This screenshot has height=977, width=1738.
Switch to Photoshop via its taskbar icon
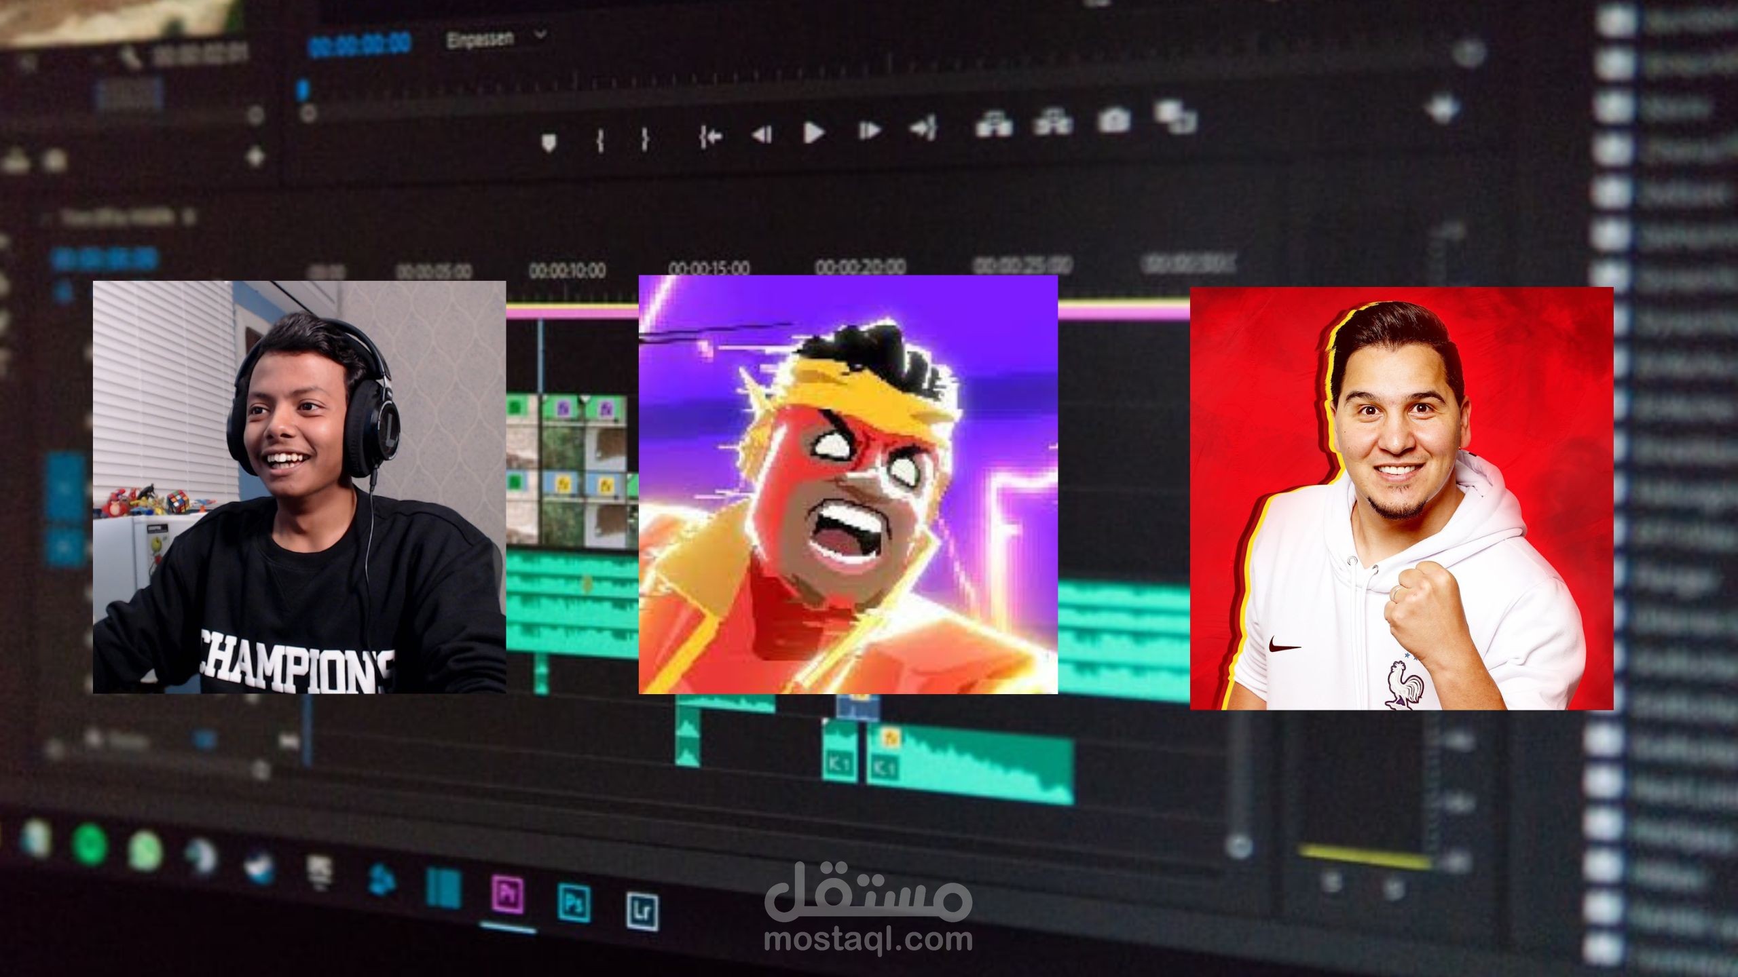tap(573, 902)
